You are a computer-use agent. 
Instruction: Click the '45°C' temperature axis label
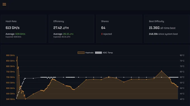[x=182, y=94]
